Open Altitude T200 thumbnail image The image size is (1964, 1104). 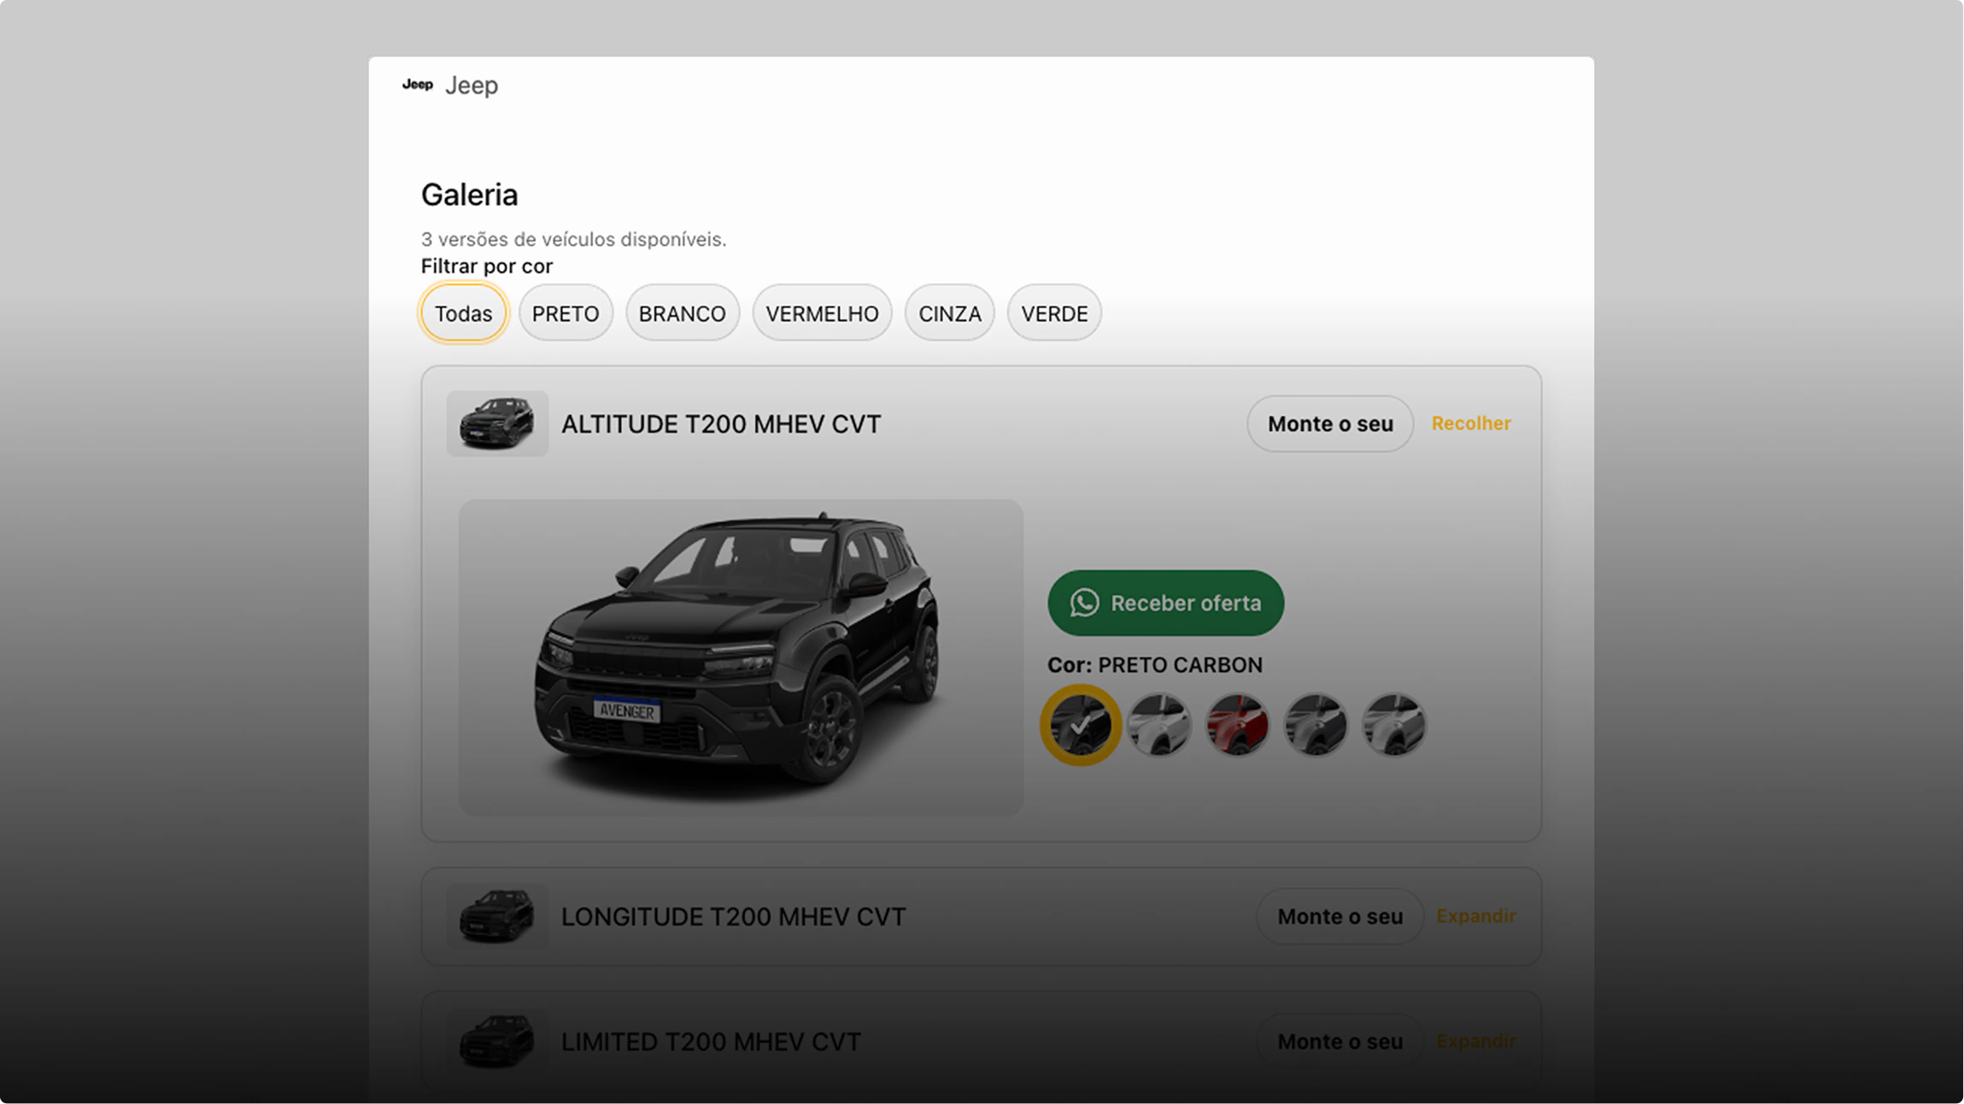click(497, 423)
